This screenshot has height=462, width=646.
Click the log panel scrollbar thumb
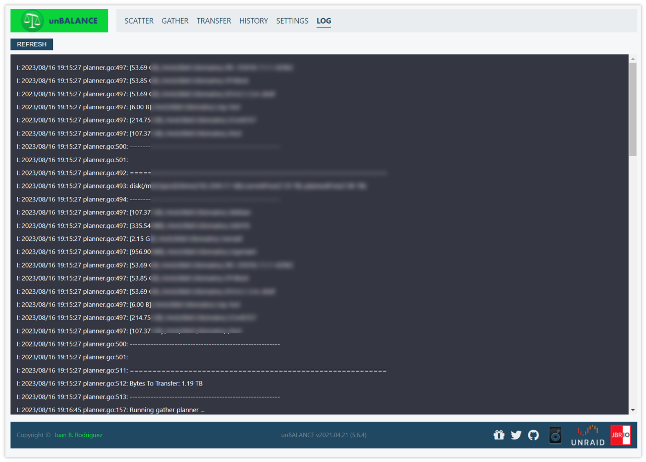click(633, 108)
